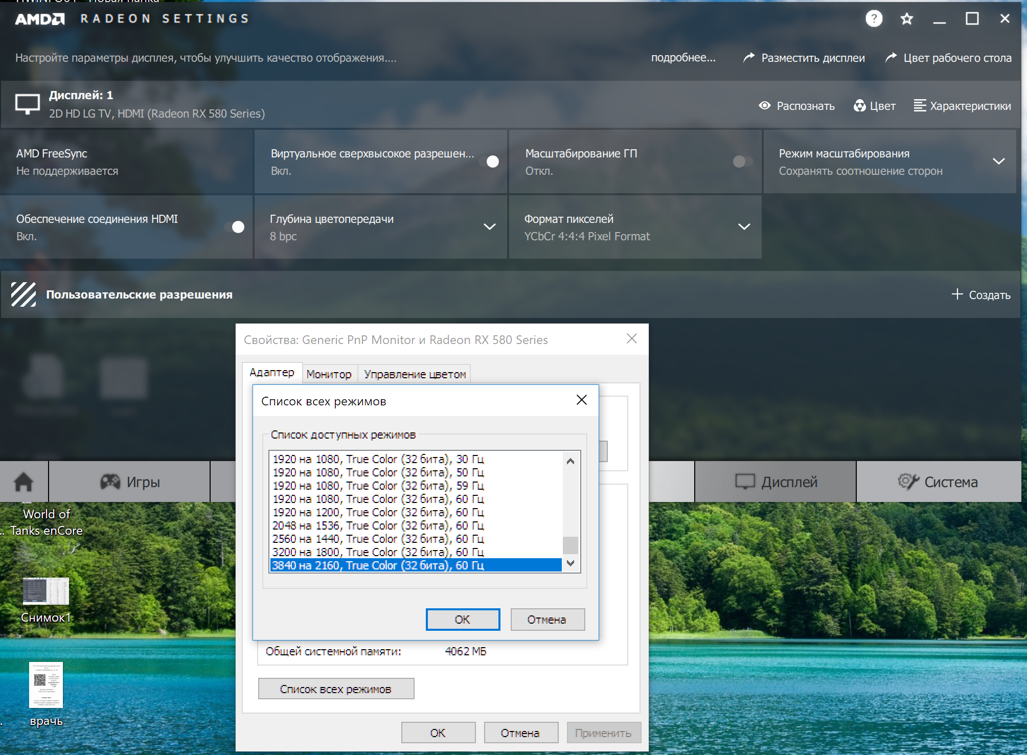Viewport: 1027px width, 755px height.
Task: Click the Identify display eye icon
Action: point(765,105)
